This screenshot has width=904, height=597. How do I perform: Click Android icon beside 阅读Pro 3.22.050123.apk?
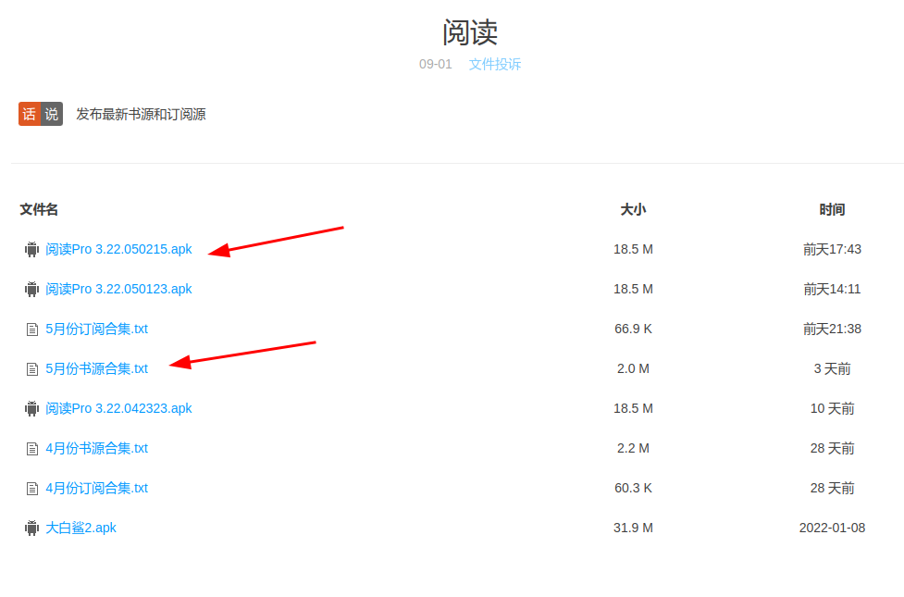32,289
